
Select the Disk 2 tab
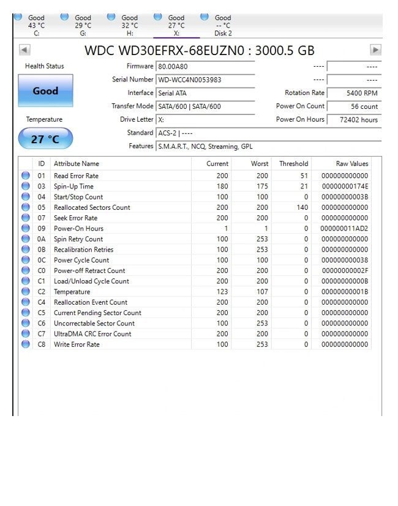pos(223,26)
